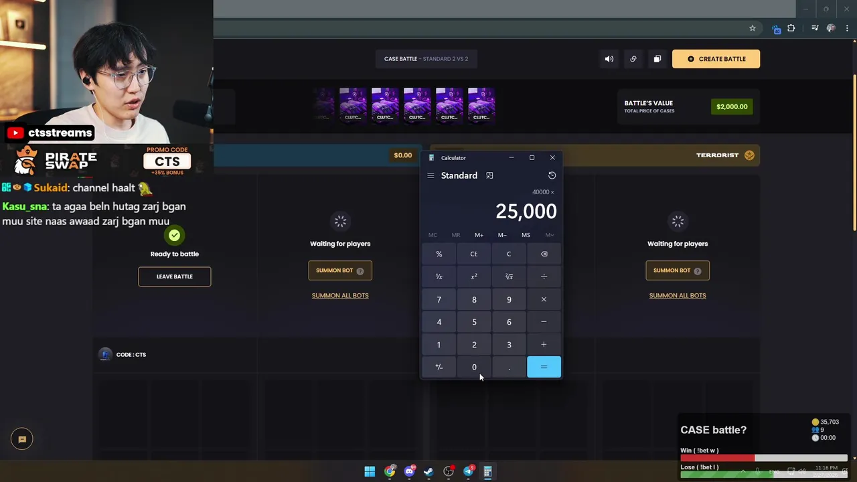
Task: Click the 1 key in Calculator
Action: click(439, 345)
